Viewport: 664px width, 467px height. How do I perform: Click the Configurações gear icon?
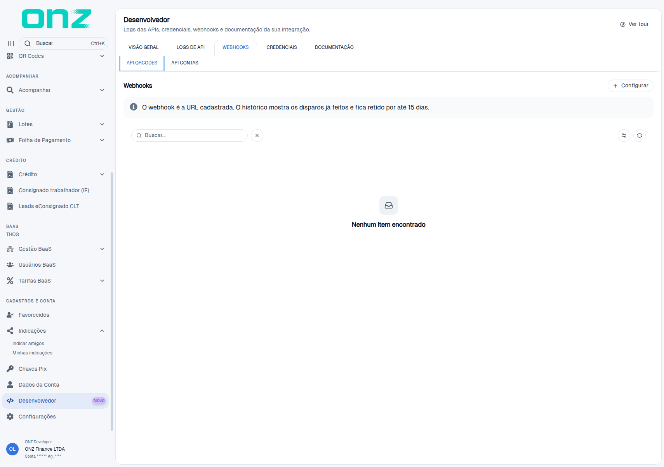10,417
